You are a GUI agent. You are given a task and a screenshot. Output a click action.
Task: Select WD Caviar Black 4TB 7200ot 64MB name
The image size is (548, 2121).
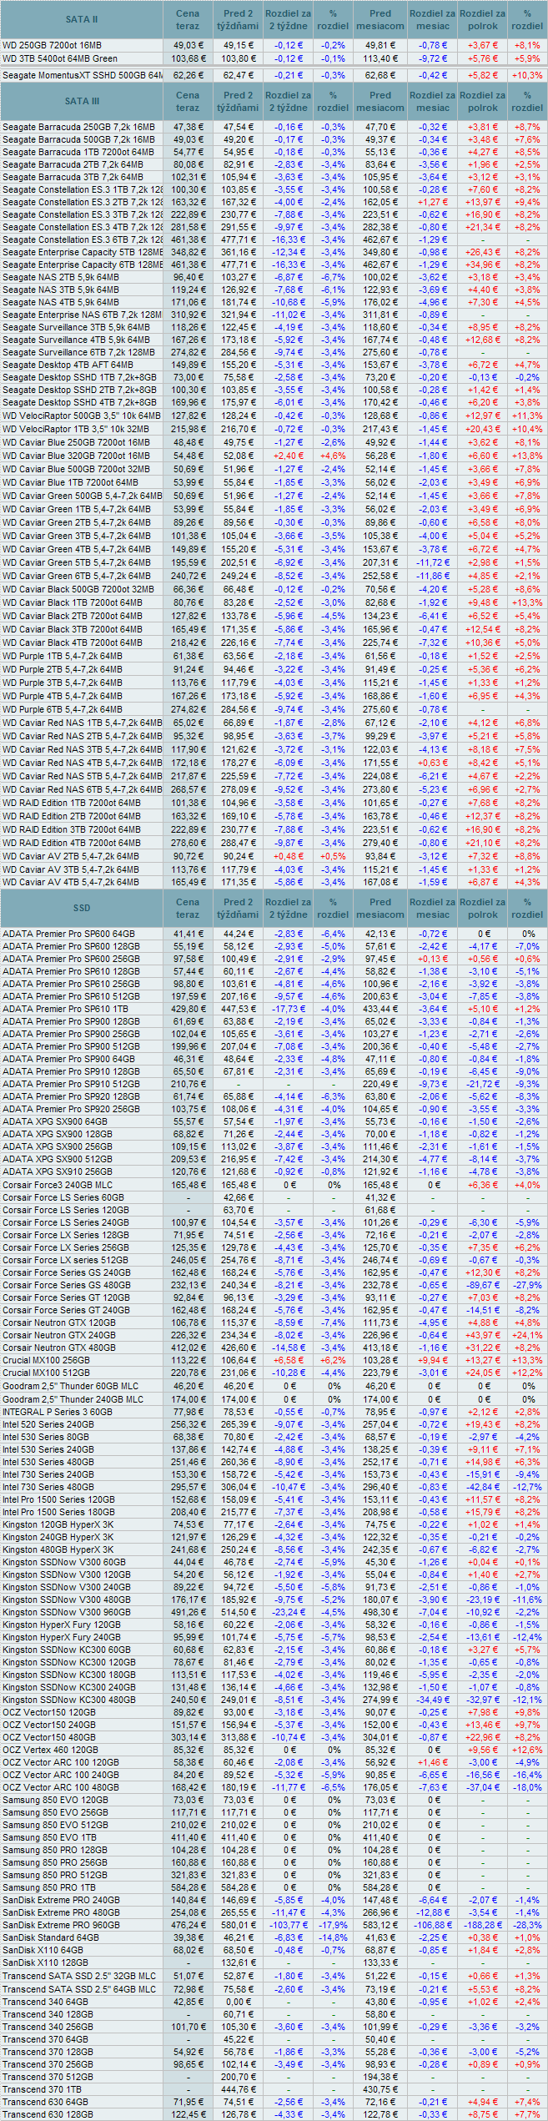[x=73, y=643]
